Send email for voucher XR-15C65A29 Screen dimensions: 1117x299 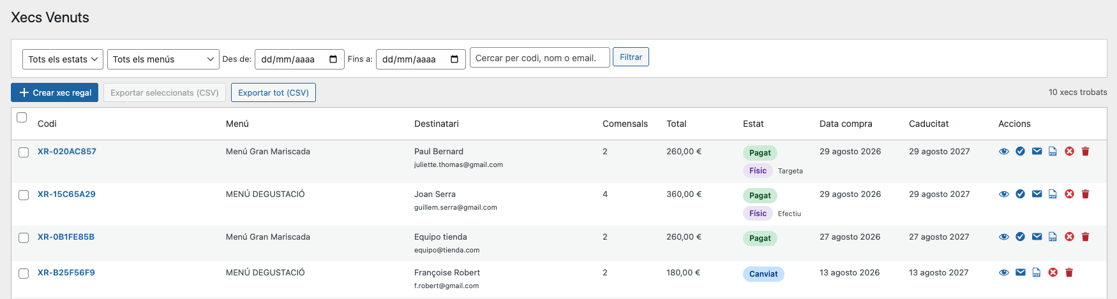[1037, 194]
